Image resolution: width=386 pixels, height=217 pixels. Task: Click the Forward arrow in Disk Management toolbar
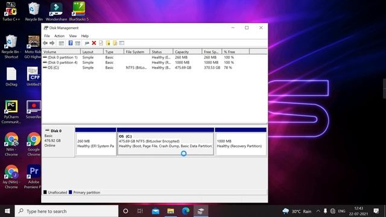tap(52, 43)
